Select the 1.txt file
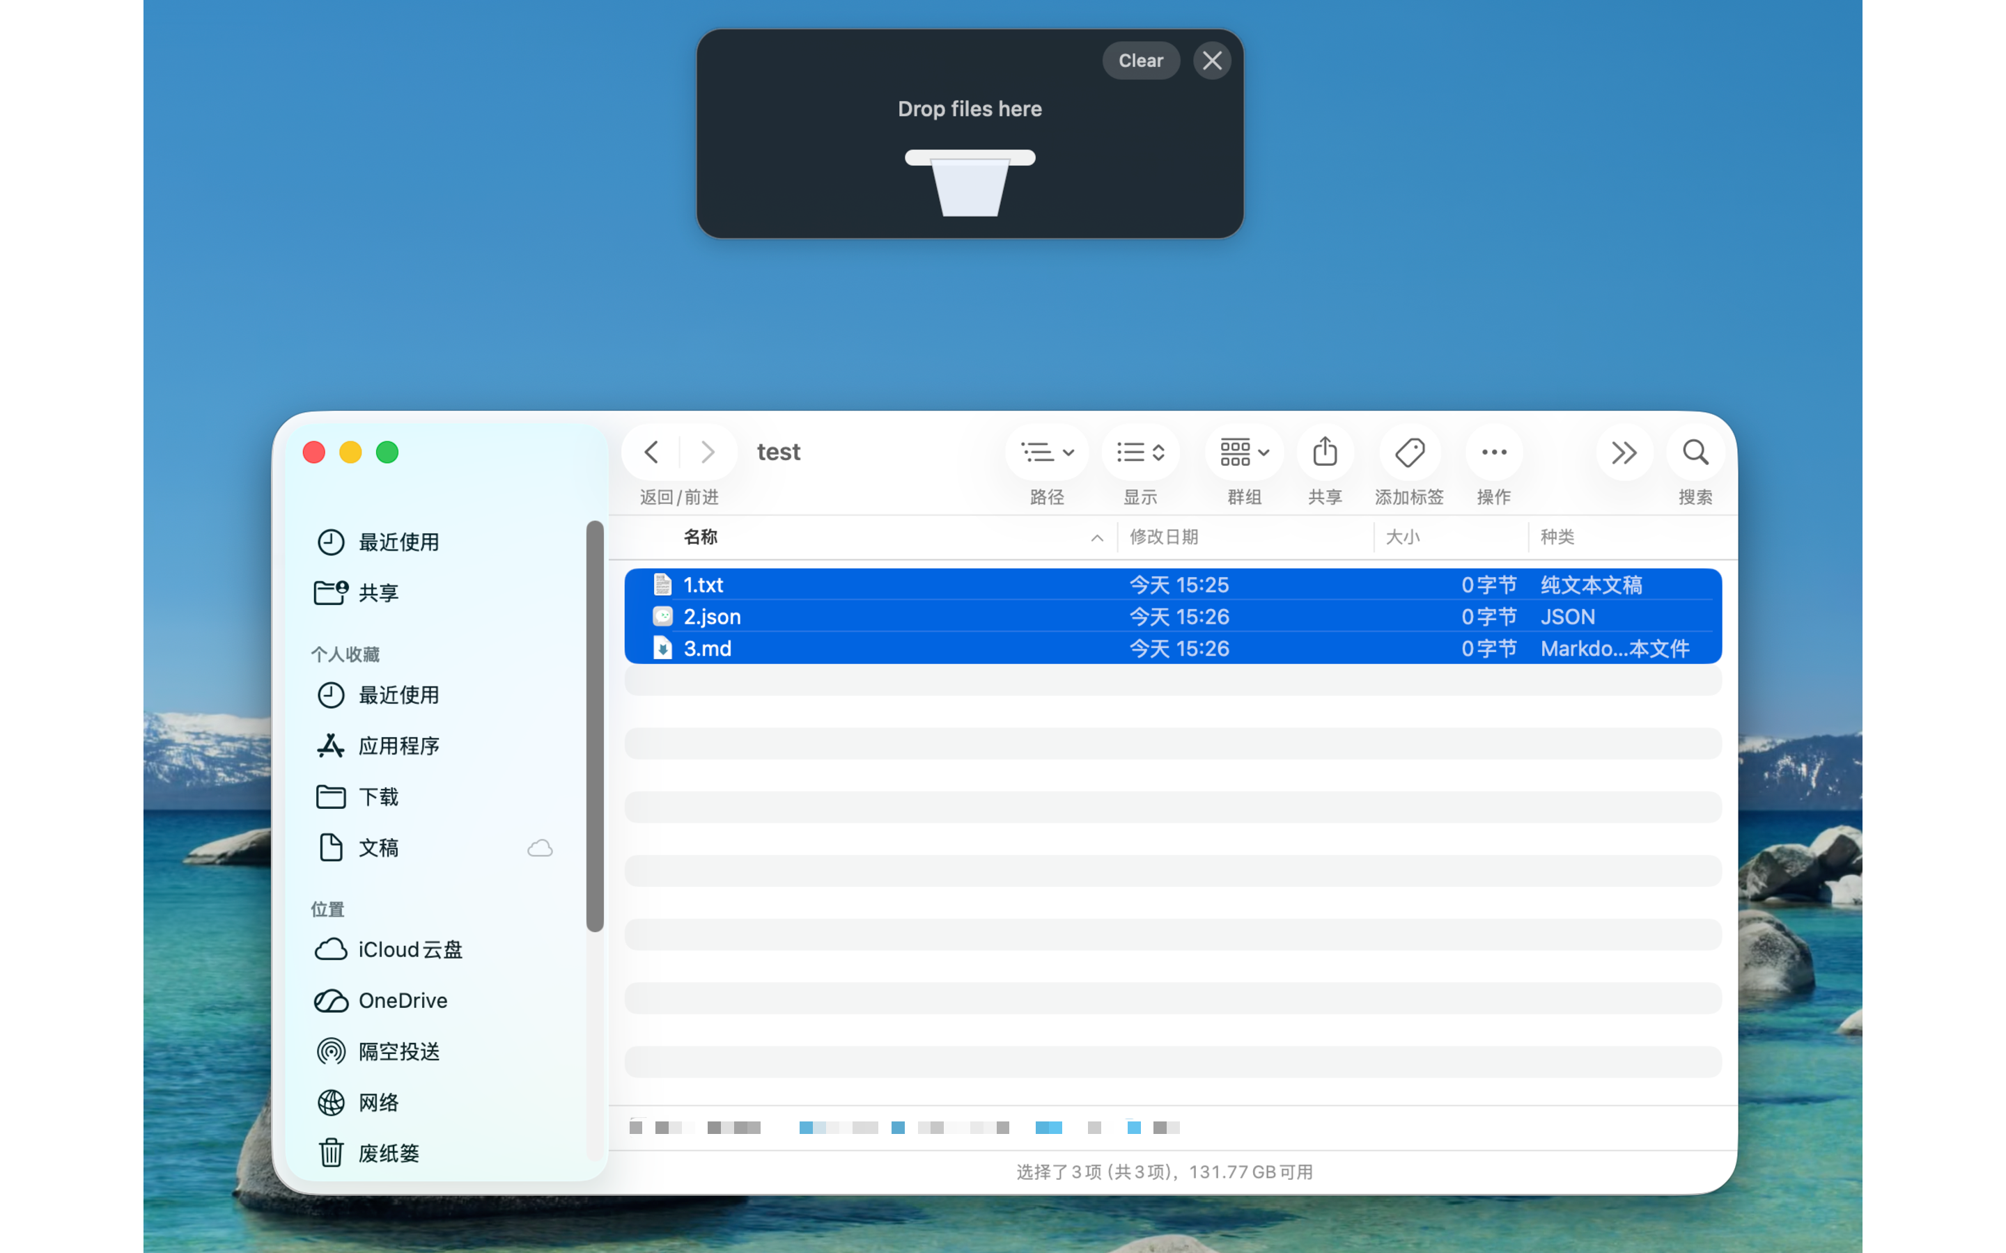 1173,585
